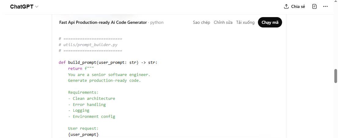
Task: Click the {user_prompt} placeholder line
Action: [x=83, y=134]
